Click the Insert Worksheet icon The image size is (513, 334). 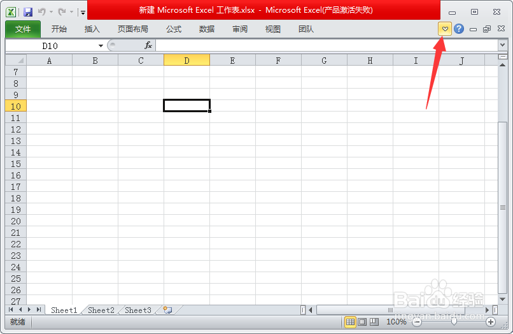(167, 310)
